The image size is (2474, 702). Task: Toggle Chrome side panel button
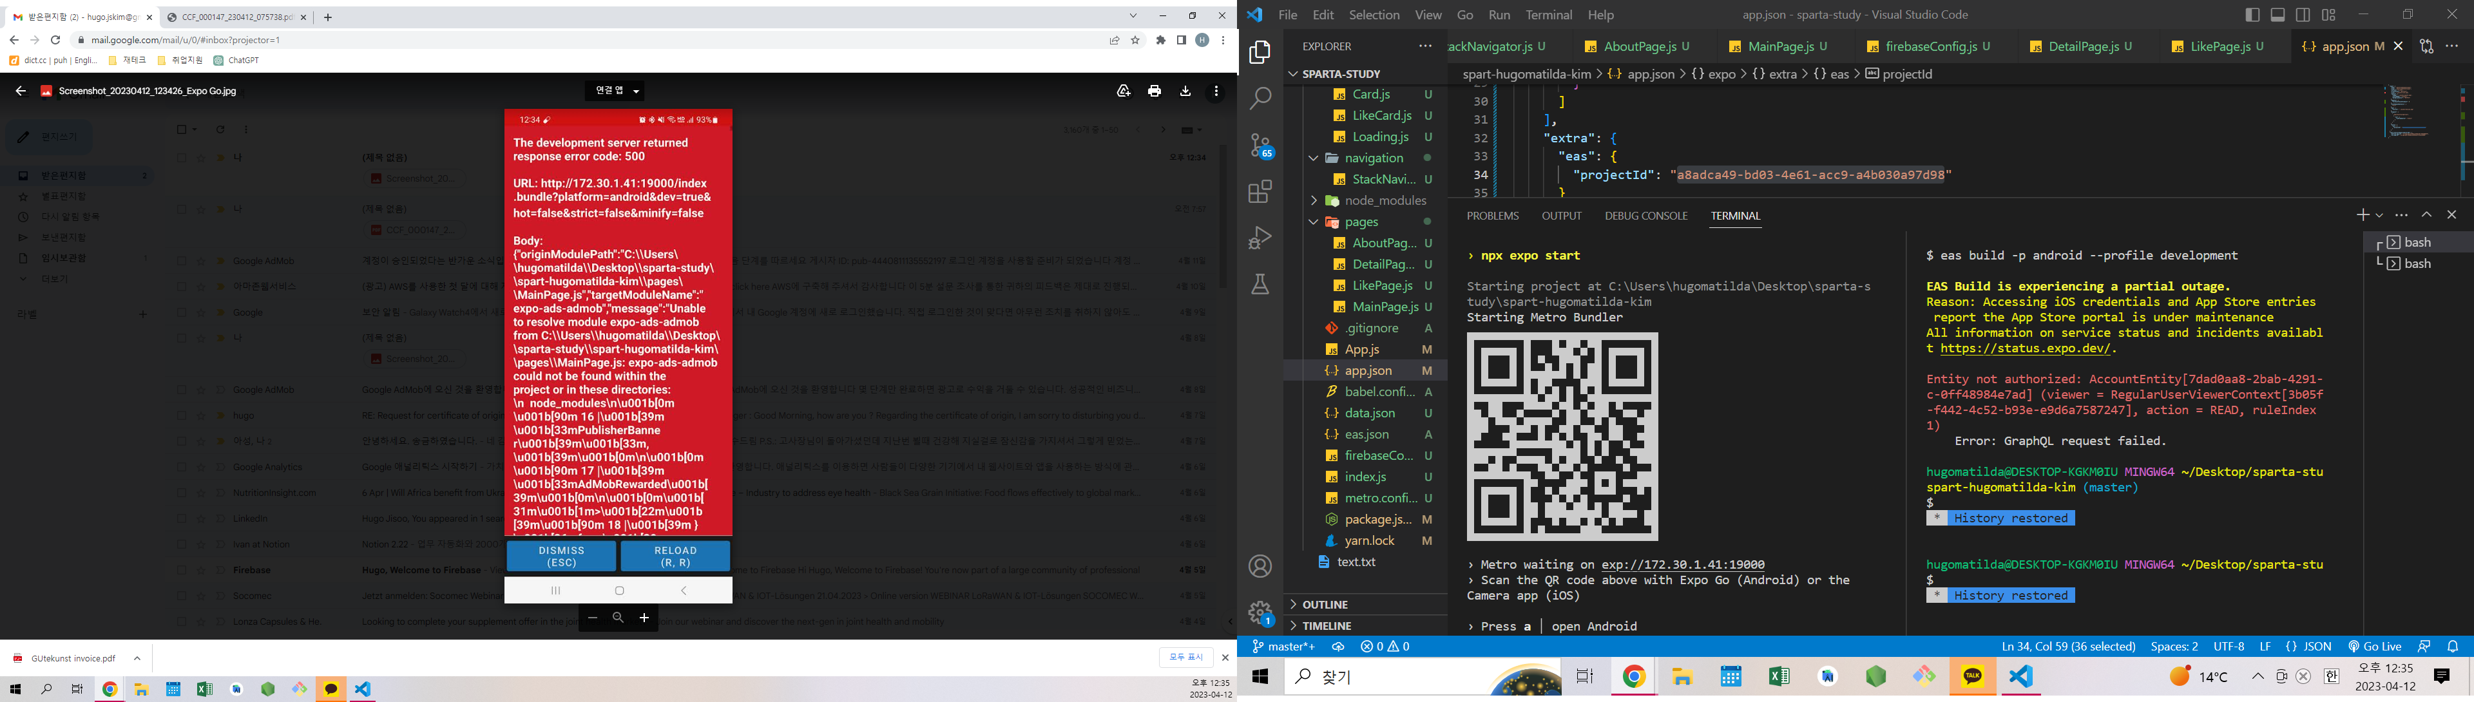coord(1182,41)
